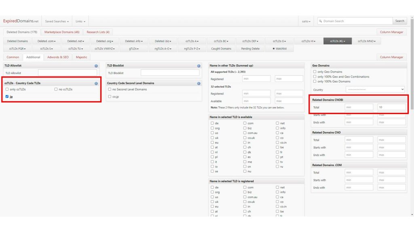Image resolution: width=414 pixels, height=232 pixels.
Task: Click All supported TLDs Registered min field
Action: (x=256, y=79)
